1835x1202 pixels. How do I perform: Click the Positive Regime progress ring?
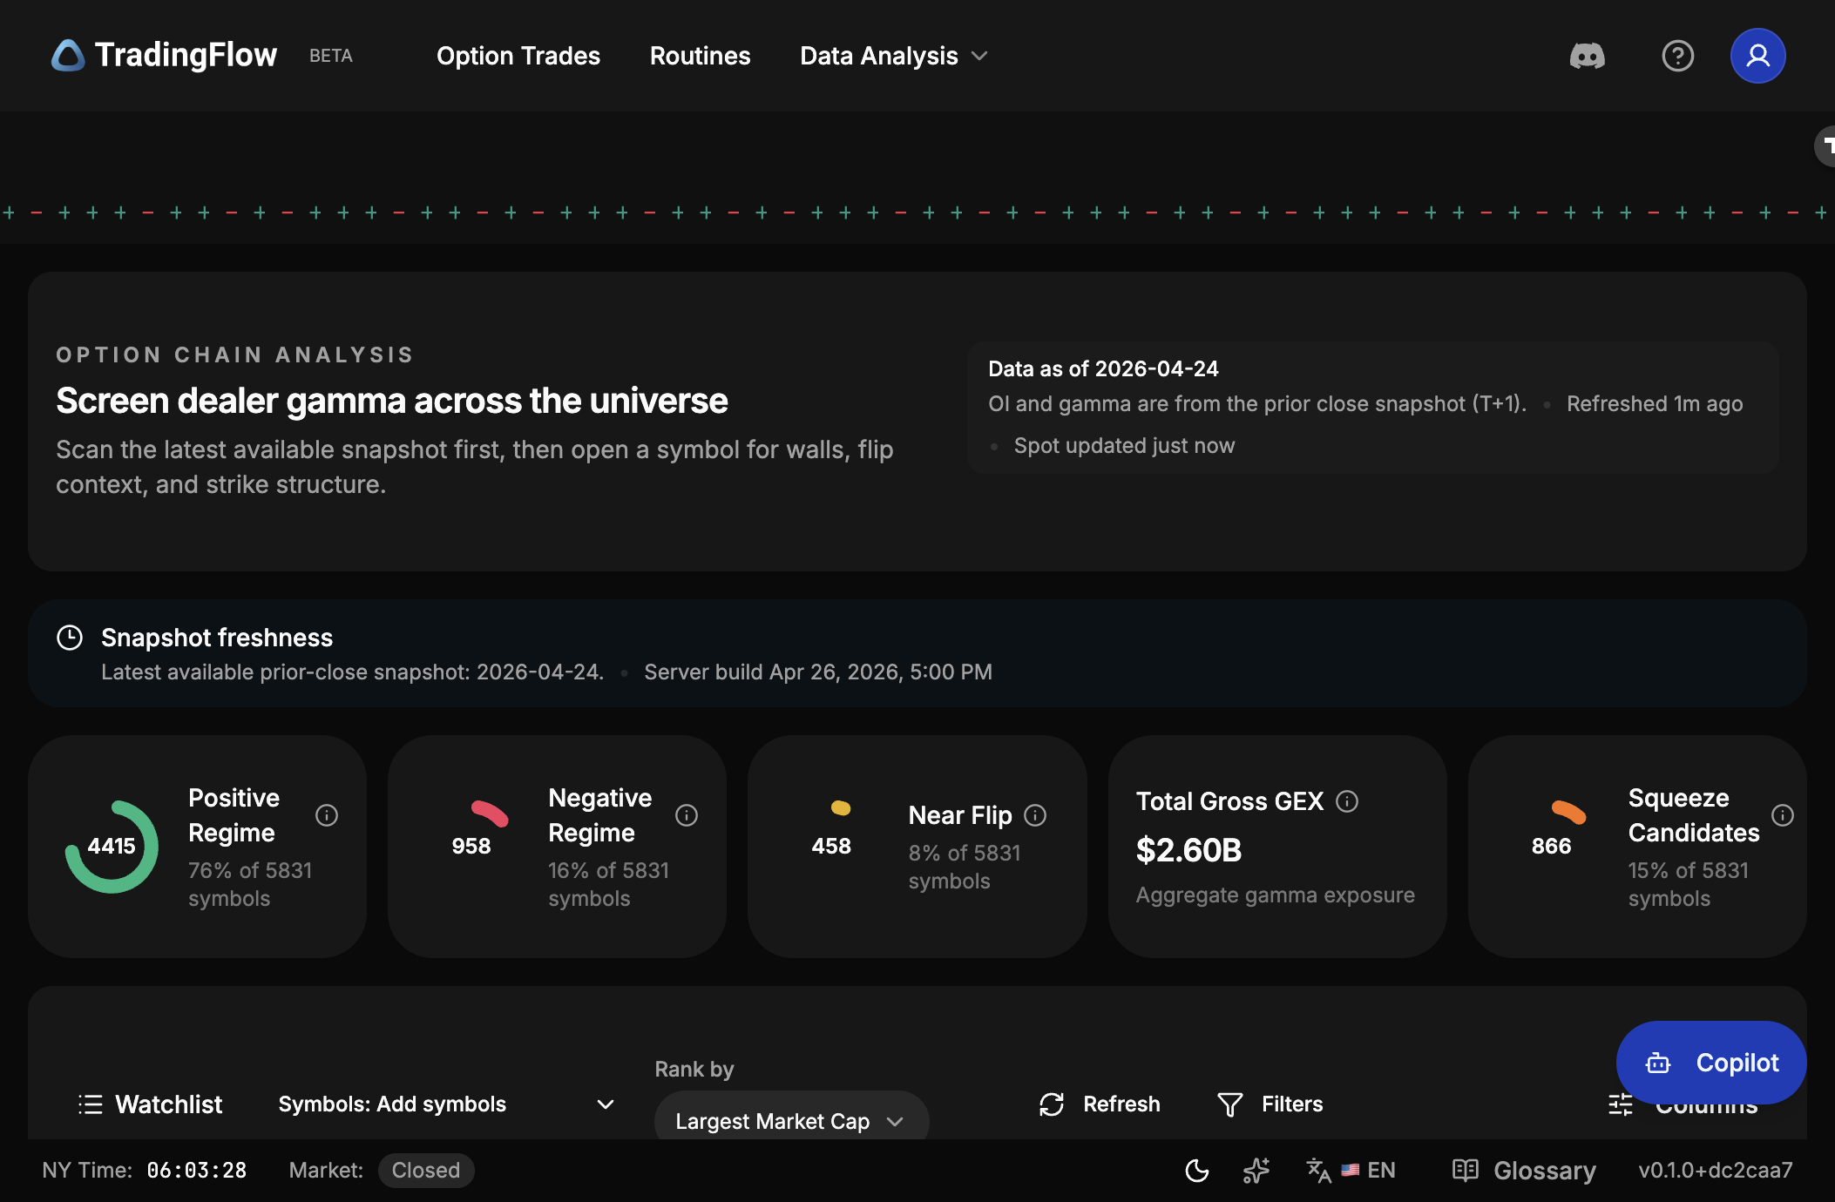point(112,845)
